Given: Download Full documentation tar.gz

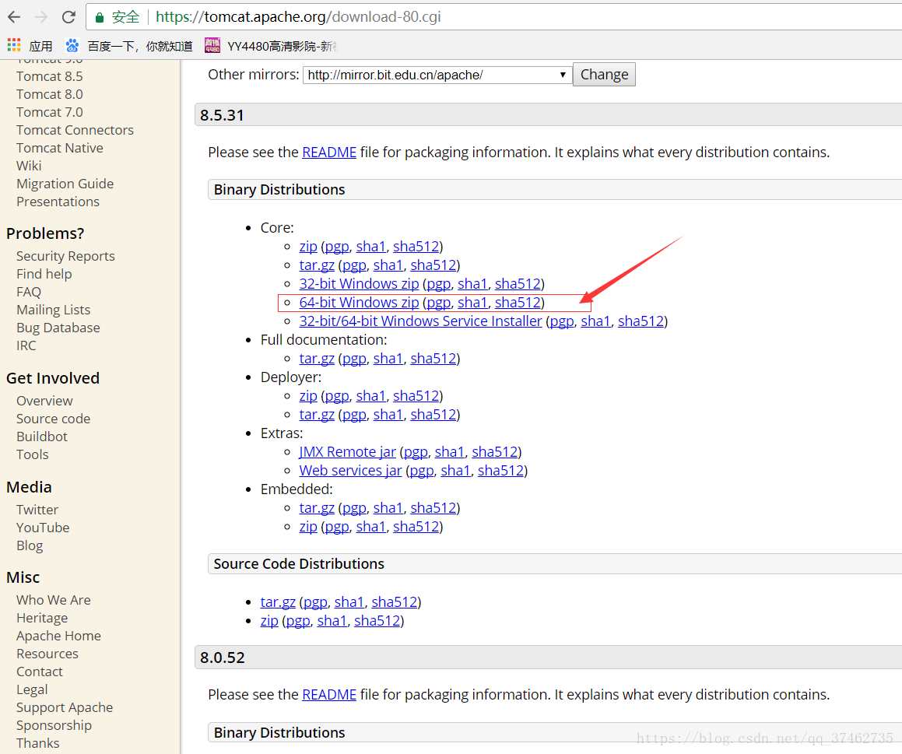Looking at the screenshot, I should click(x=317, y=358).
